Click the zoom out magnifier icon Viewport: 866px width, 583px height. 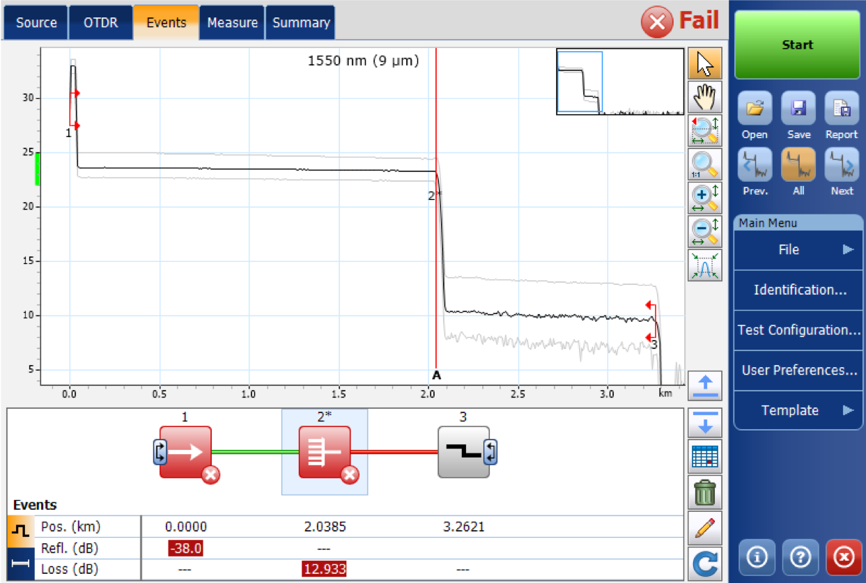tap(704, 231)
